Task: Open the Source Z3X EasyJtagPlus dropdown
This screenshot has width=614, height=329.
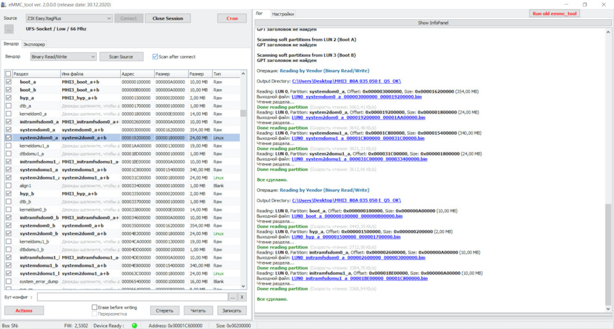Action: point(69,19)
